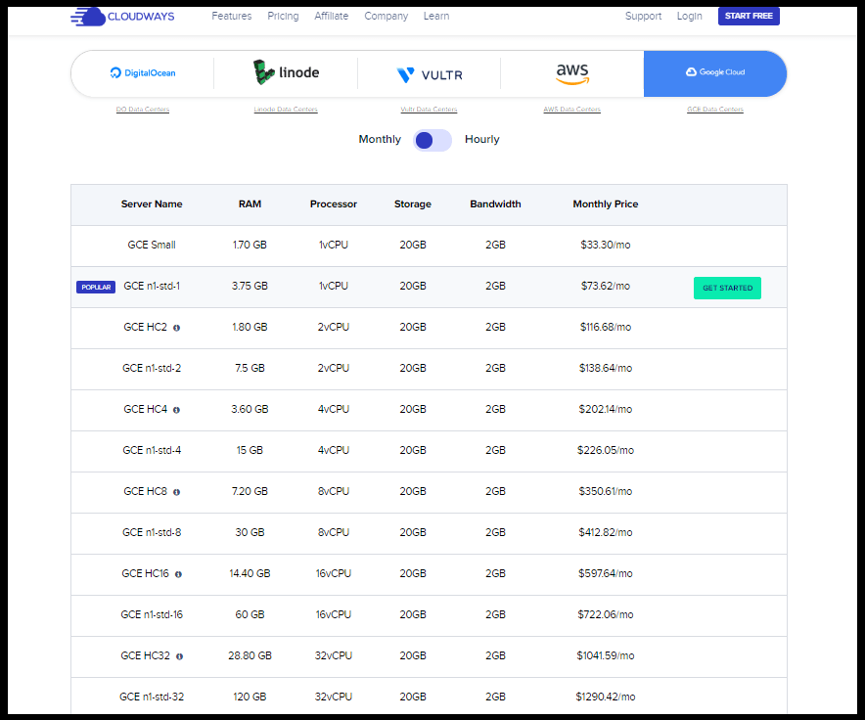The width and height of the screenshot is (865, 720).
Task: Click the $1290.42/mo price
Action: pyautogui.click(x=605, y=697)
